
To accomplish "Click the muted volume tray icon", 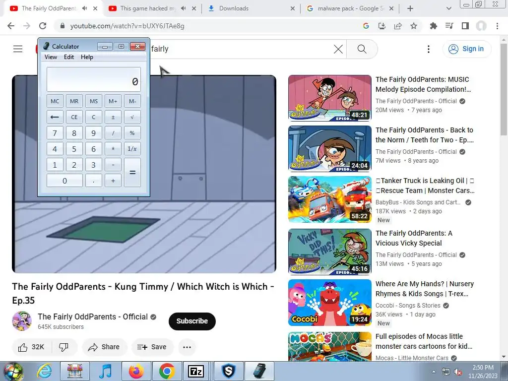I will coord(458,372).
